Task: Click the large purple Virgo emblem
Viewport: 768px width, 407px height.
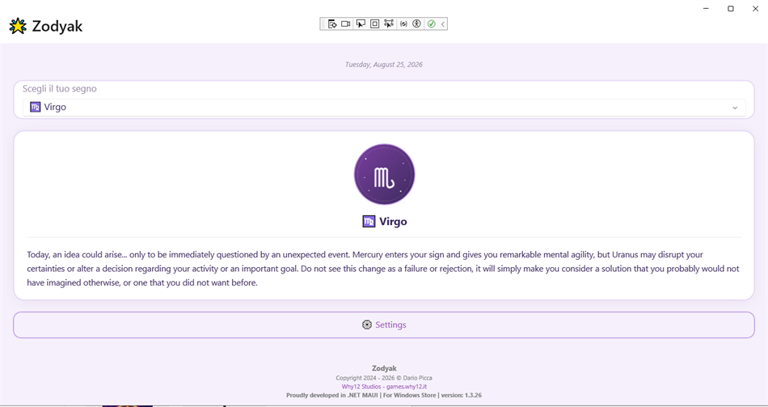Action: click(x=385, y=175)
